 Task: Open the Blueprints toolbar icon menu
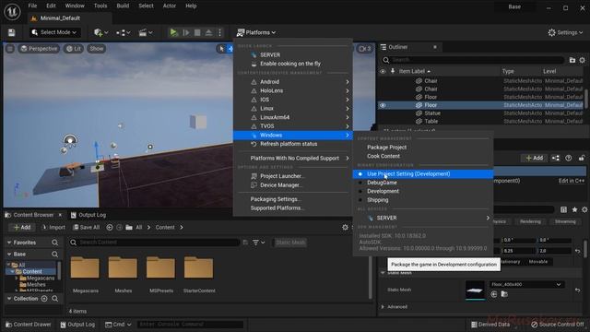(x=123, y=32)
